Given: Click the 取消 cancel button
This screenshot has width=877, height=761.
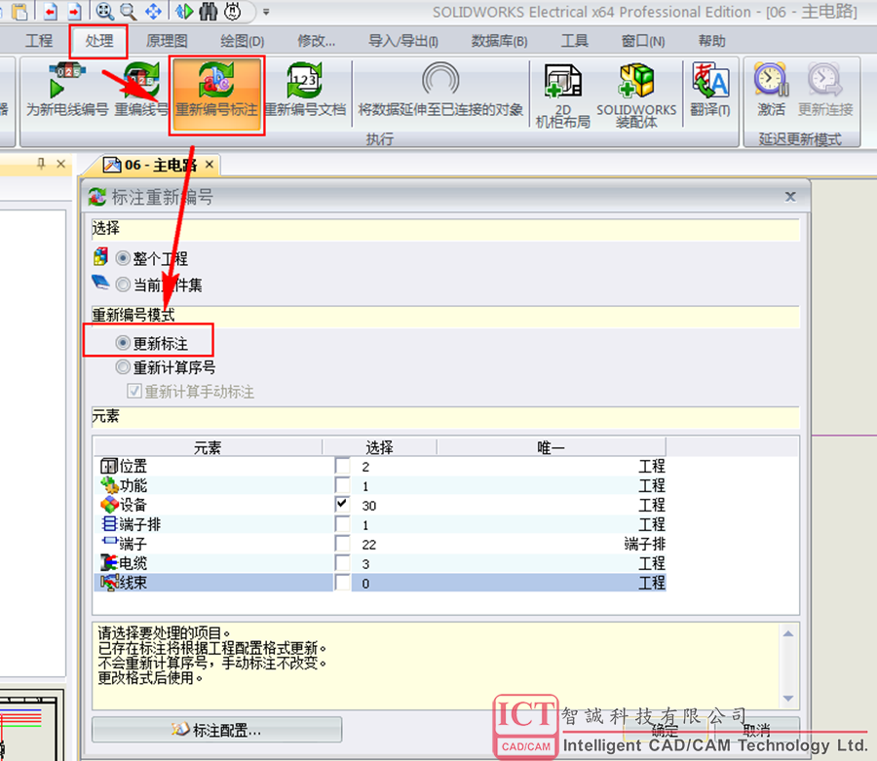Looking at the screenshot, I should [757, 730].
